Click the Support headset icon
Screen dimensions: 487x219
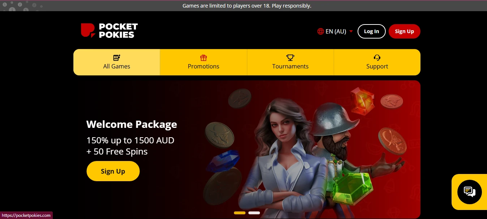pyautogui.click(x=377, y=58)
